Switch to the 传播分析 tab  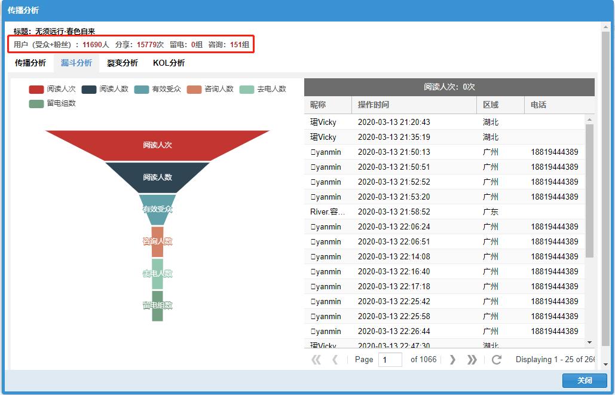click(30, 62)
